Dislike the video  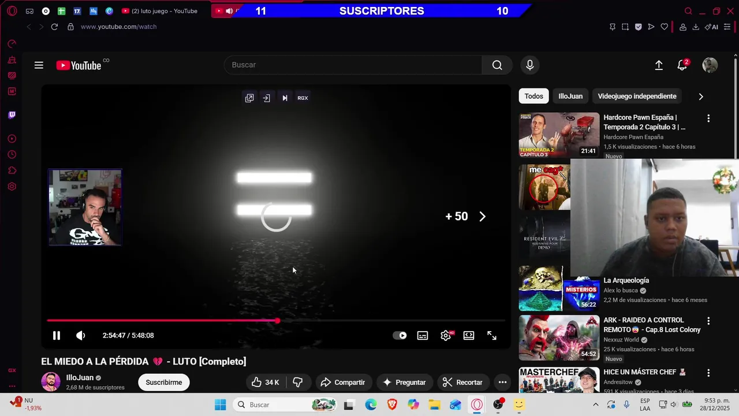pos(298,382)
